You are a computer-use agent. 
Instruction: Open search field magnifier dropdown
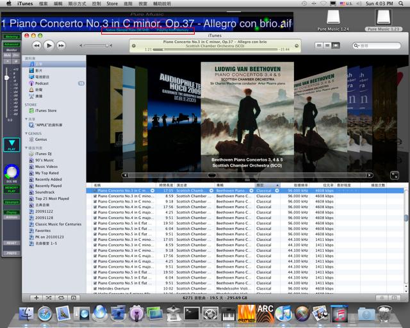[356, 45]
